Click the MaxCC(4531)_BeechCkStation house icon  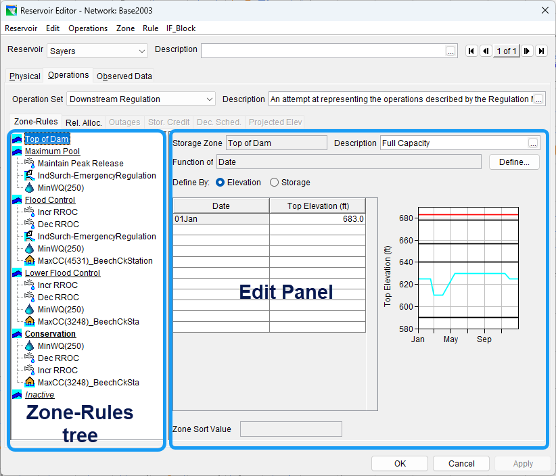[30, 261]
